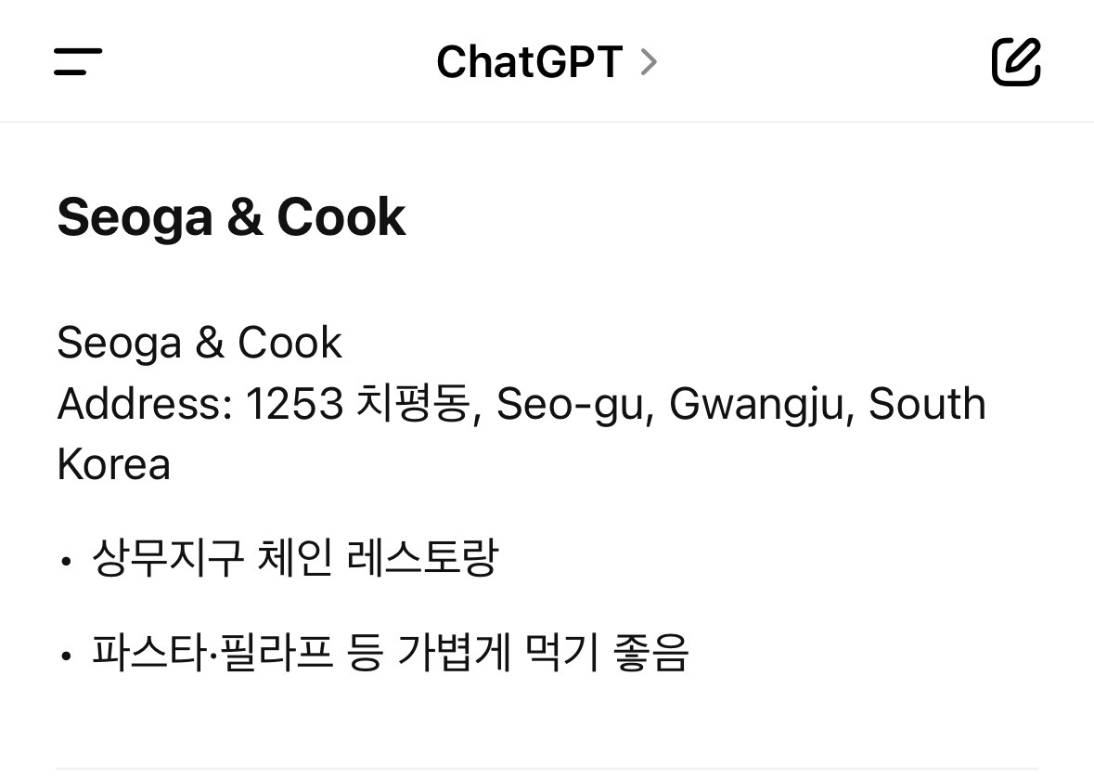Click the number 1253 in the address
Image resolution: width=1094 pixels, height=780 pixels.
[x=294, y=404]
